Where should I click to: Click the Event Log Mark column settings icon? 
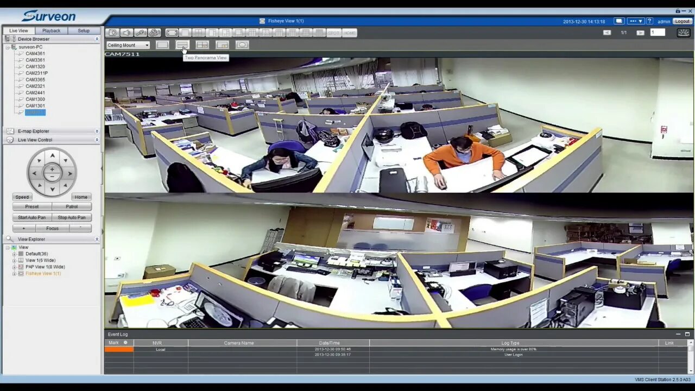point(125,343)
